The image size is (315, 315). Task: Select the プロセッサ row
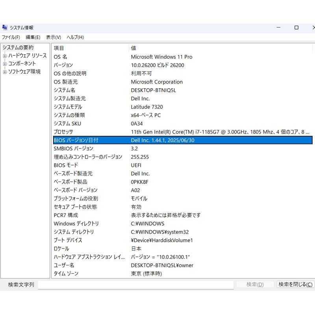118,132
